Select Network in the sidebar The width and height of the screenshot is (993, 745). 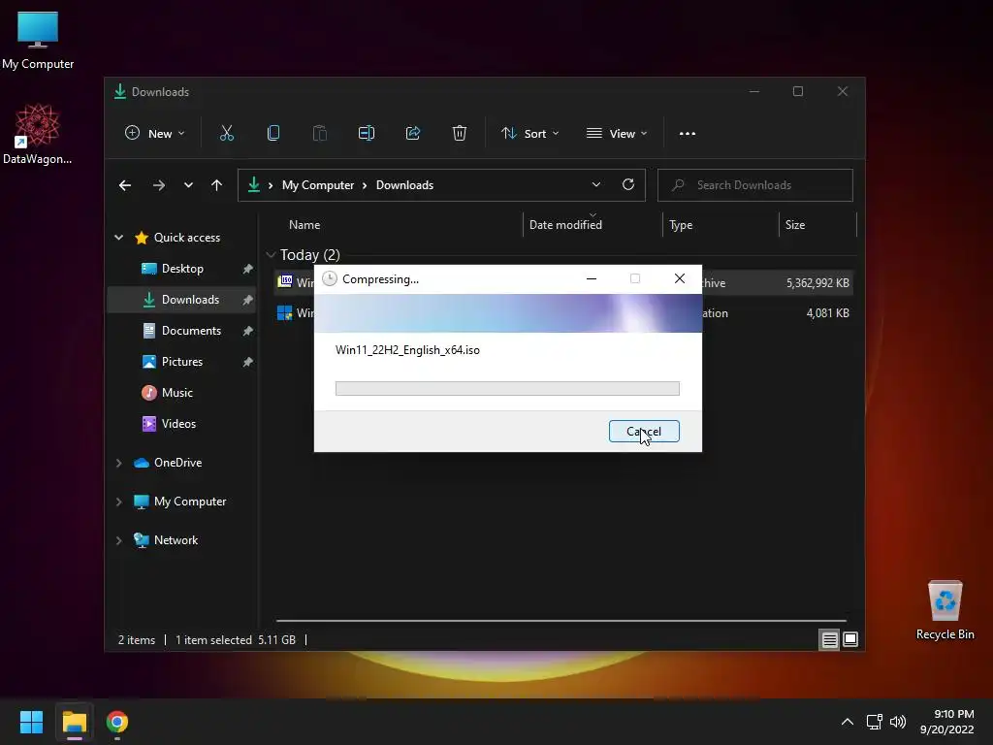pyautogui.click(x=166, y=539)
